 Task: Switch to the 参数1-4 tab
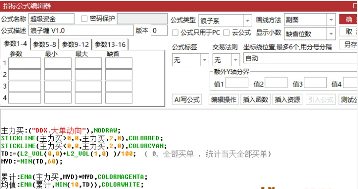15,44
